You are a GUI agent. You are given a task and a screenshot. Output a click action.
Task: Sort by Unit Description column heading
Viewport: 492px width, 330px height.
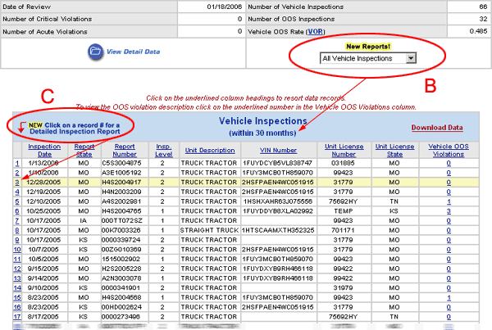pos(210,150)
